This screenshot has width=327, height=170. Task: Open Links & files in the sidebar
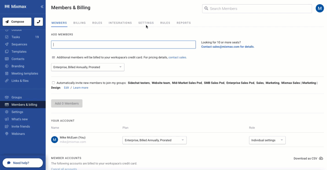click(20, 80)
